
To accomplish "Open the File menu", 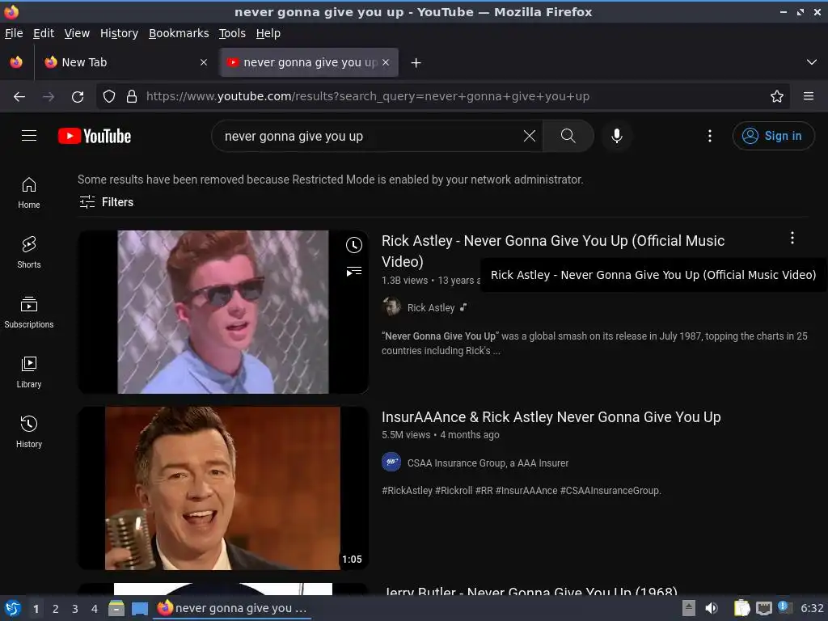I will tap(14, 33).
